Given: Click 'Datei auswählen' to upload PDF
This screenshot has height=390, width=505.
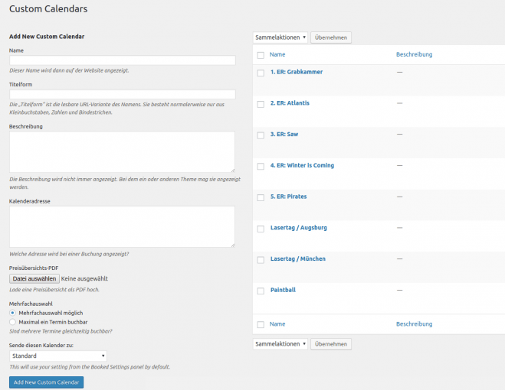Looking at the screenshot, I should [34, 279].
